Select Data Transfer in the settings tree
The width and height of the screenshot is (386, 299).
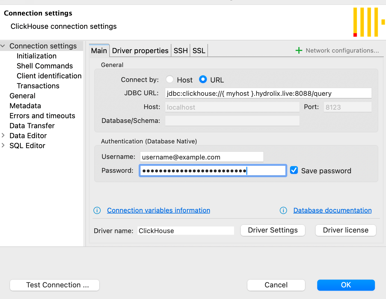pos(32,126)
